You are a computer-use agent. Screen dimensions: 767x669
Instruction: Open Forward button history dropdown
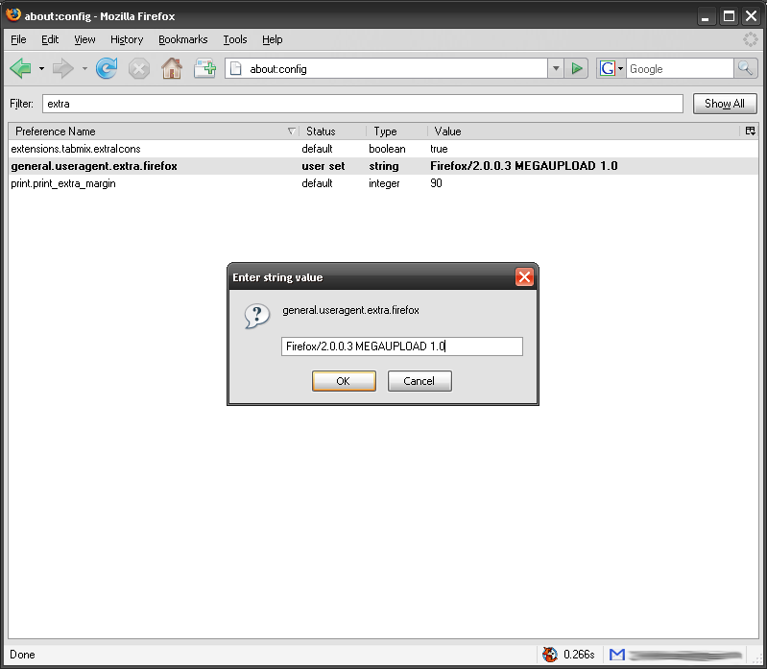click(84, 68)
